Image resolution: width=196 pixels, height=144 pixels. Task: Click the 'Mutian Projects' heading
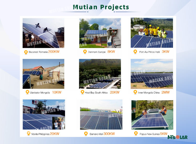[x=101, y=7]
